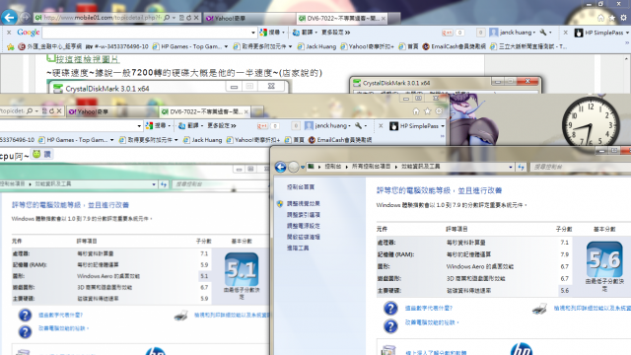Open the Home icon in the top browser

[600, 18]
